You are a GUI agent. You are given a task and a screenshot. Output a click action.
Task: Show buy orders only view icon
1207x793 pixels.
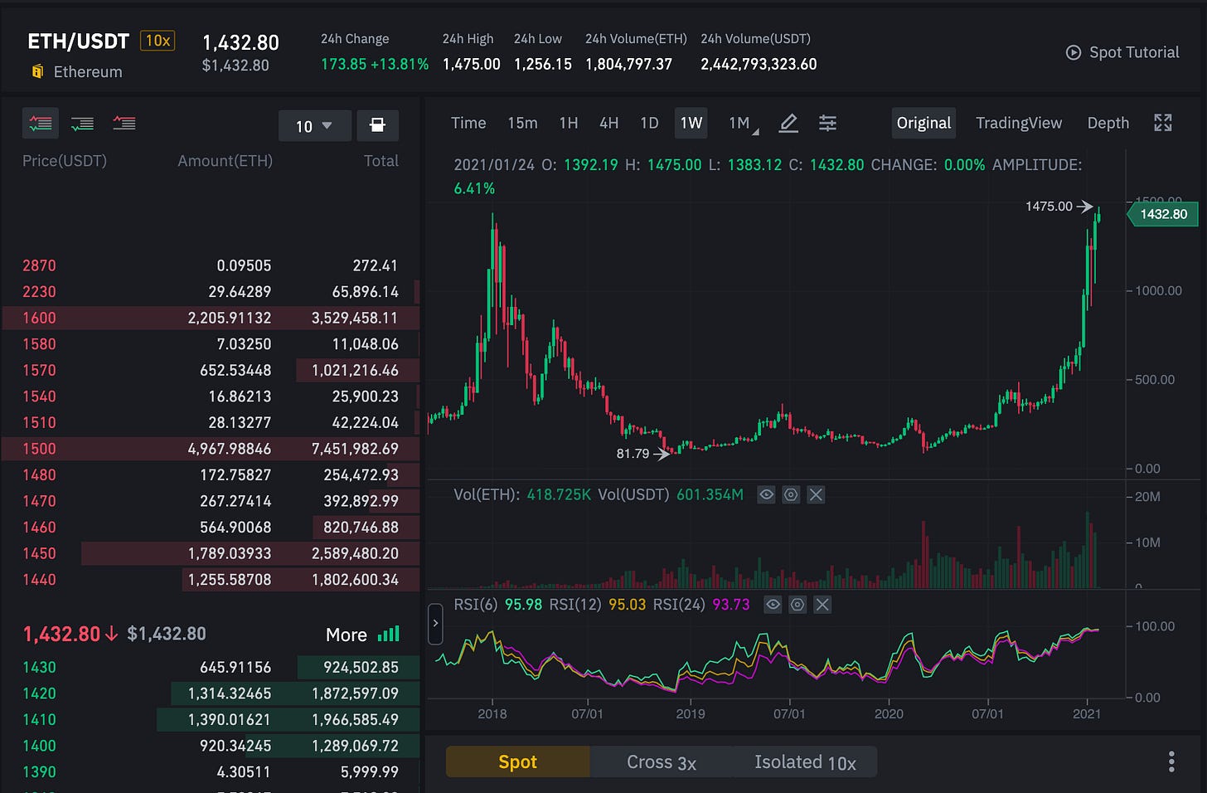[x=82, y=124]
